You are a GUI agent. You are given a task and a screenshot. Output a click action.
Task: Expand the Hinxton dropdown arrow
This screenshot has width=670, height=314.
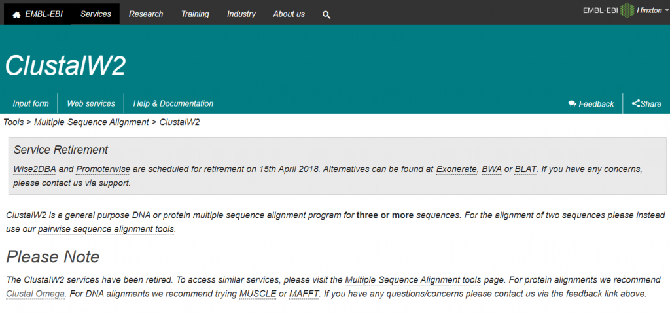coord(667,10)
